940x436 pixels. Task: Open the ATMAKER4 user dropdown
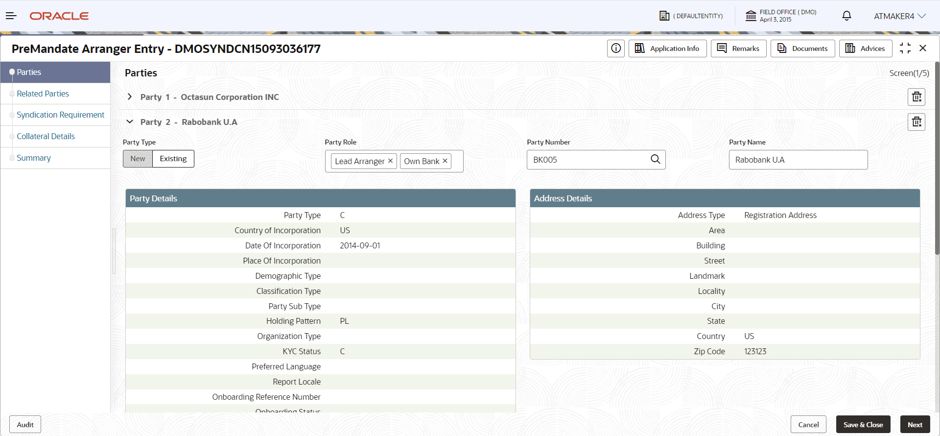tap(899, 16)
